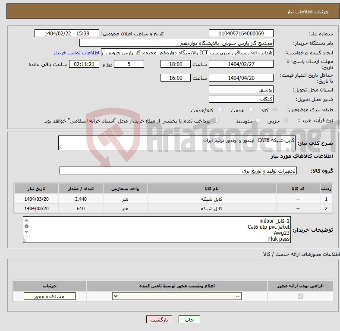Click متر unit in row 1
This screenshot has height=331, width=340.
point(125,199)
